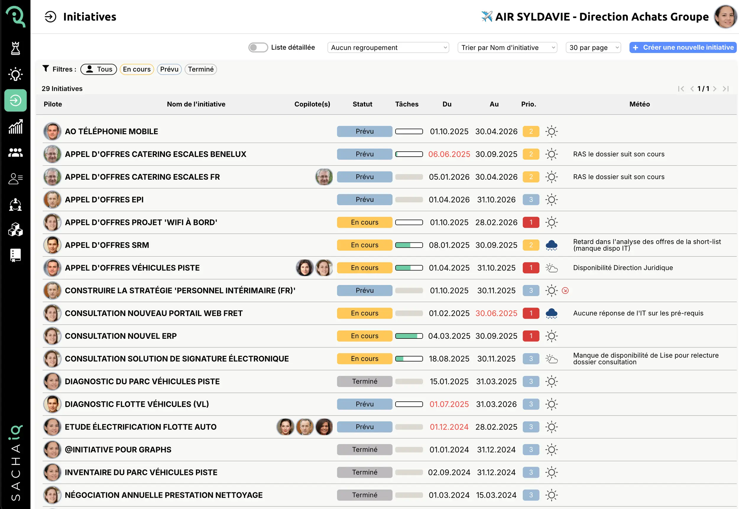Image resolution: width=739 pixels, height=509 pixels.
Task: Select the Tous filter tab
Action: (98, 69)
